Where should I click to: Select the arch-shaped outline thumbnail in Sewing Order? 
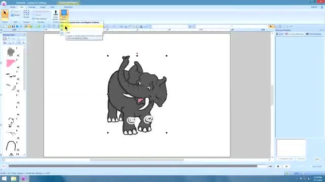tap(11, 146)
